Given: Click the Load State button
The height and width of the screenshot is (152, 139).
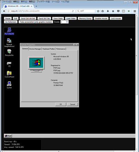Looking at the screenshot, I should 71,18.
